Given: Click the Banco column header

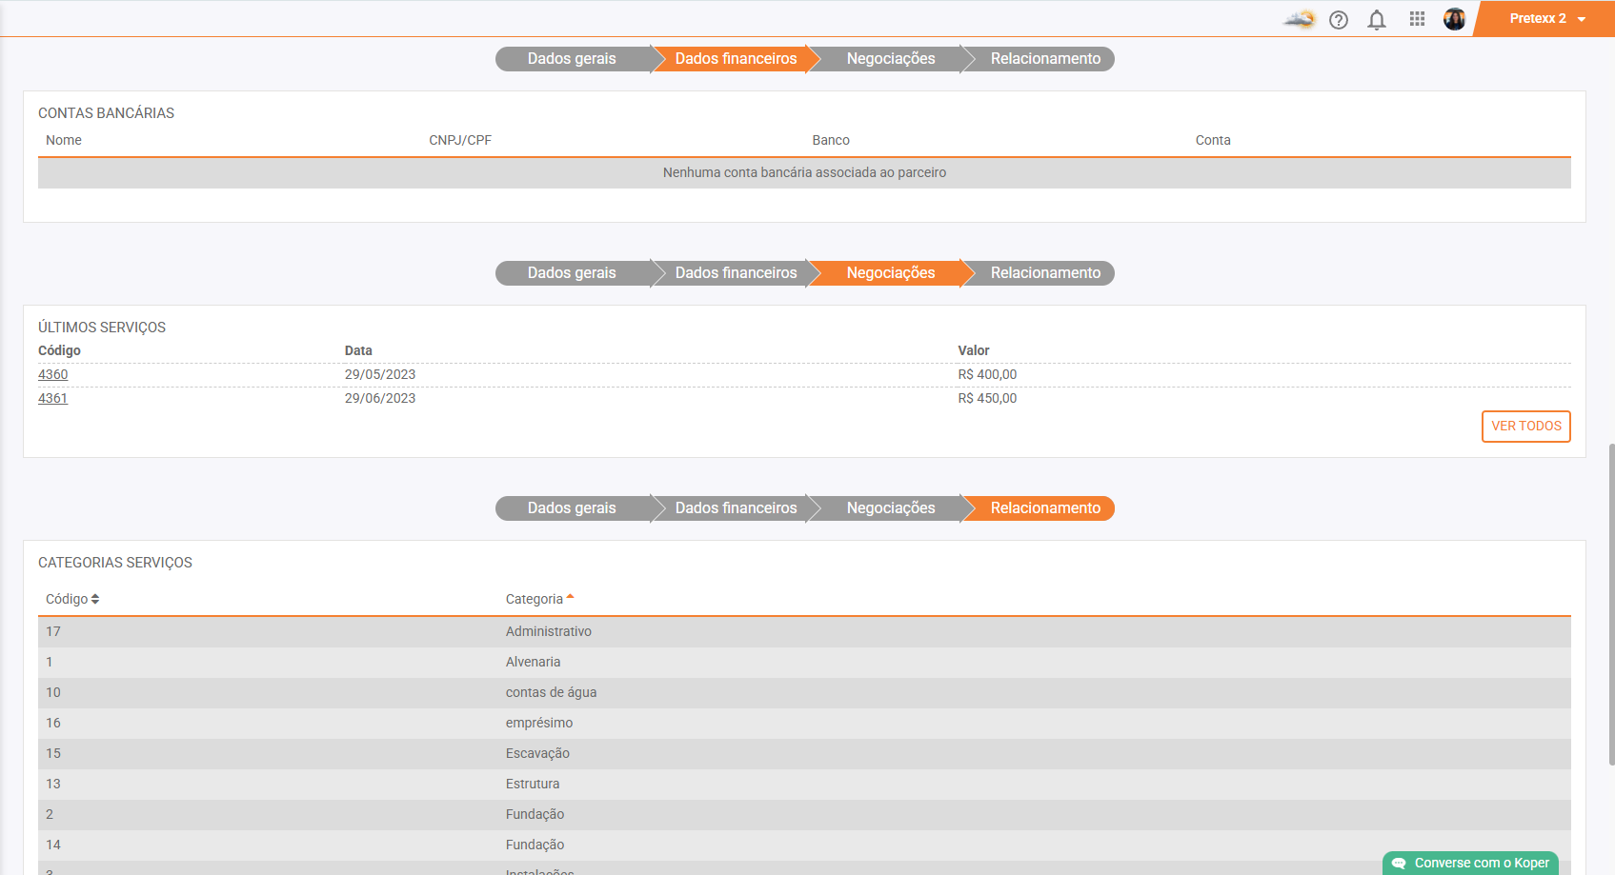Looking at the screenshot, I should [831, 140].
